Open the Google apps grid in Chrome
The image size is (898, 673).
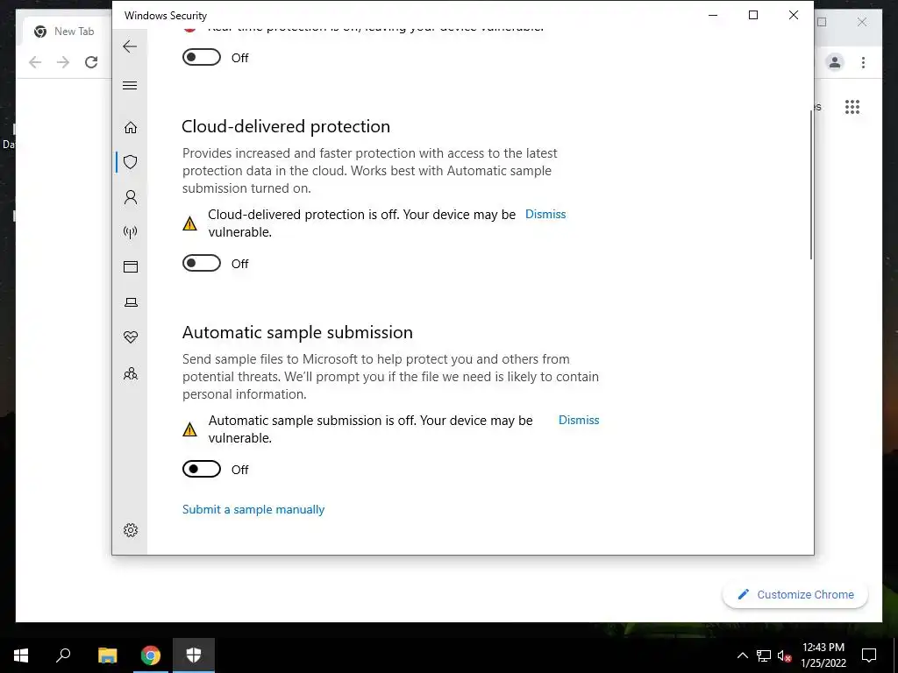[x=852, y=107]
